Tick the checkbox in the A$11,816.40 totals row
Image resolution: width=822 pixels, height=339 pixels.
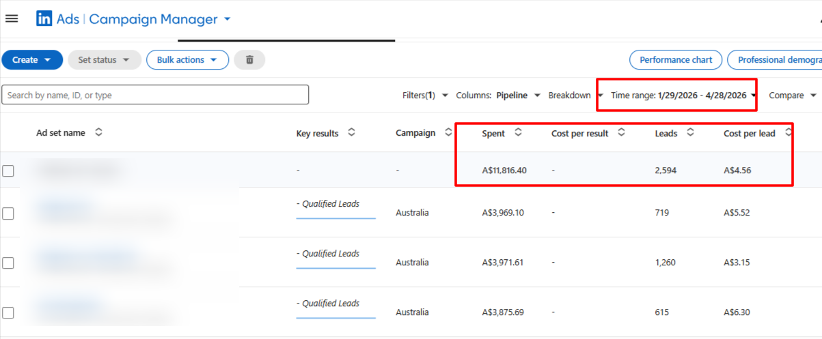coord(8,171)
